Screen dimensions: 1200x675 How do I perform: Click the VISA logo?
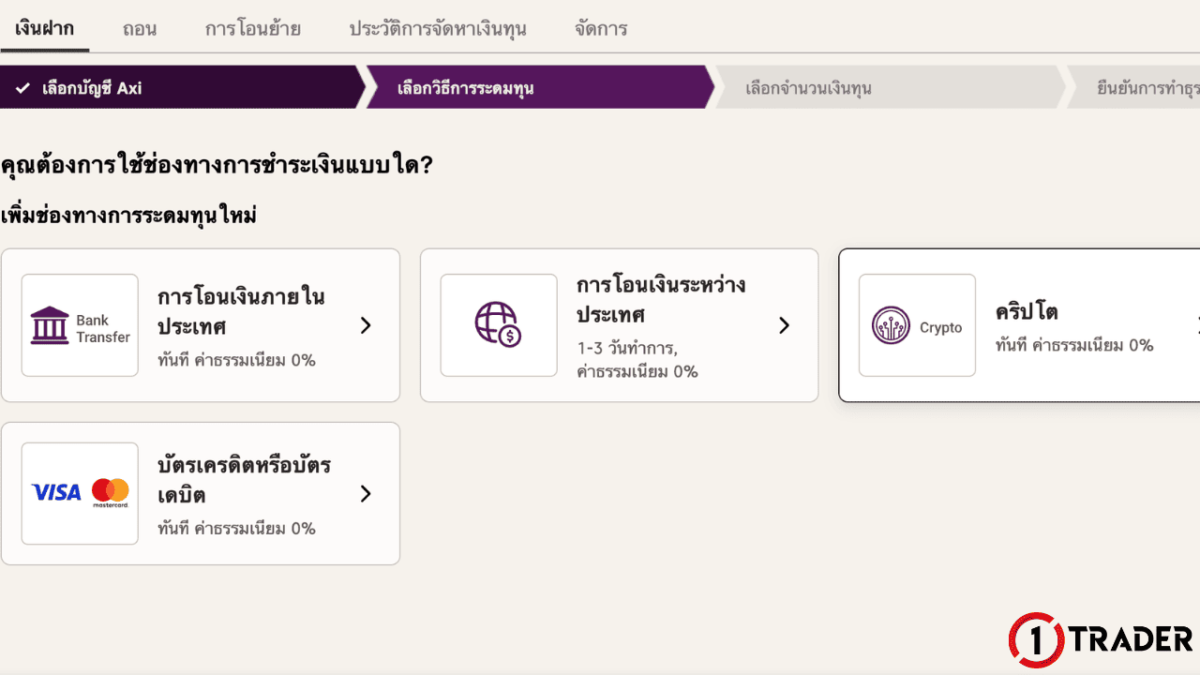(x=54, y=492)
